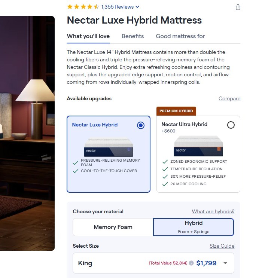
Task: Switch to the Benefits tab
Action: pos(132,36)
